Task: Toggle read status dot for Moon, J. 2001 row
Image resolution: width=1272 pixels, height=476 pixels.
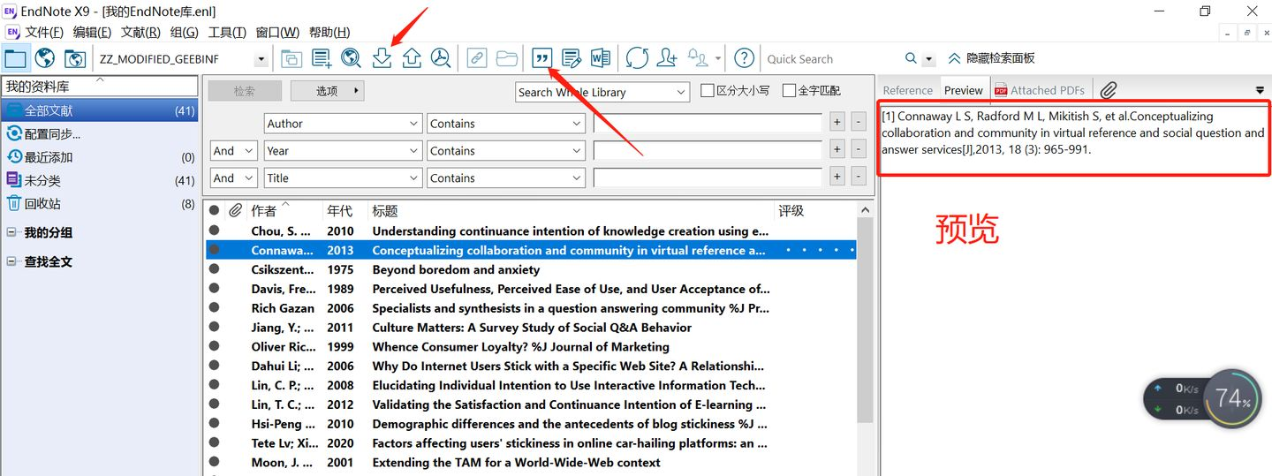Action: click(x=214, y=462)
